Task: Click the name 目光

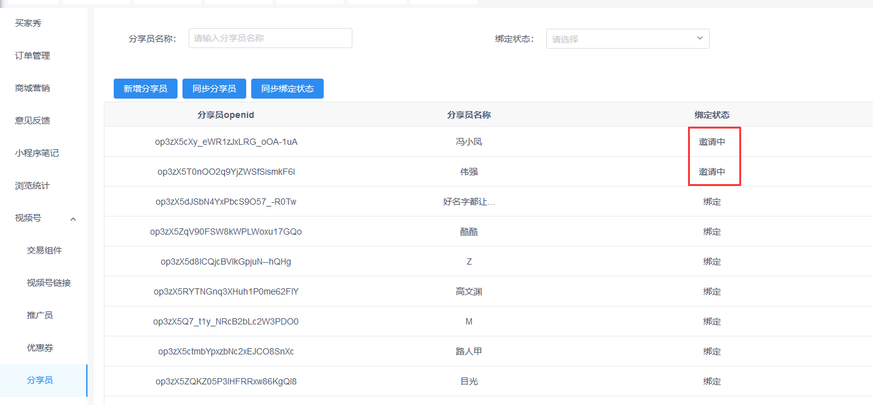Action: coord(469,381)
